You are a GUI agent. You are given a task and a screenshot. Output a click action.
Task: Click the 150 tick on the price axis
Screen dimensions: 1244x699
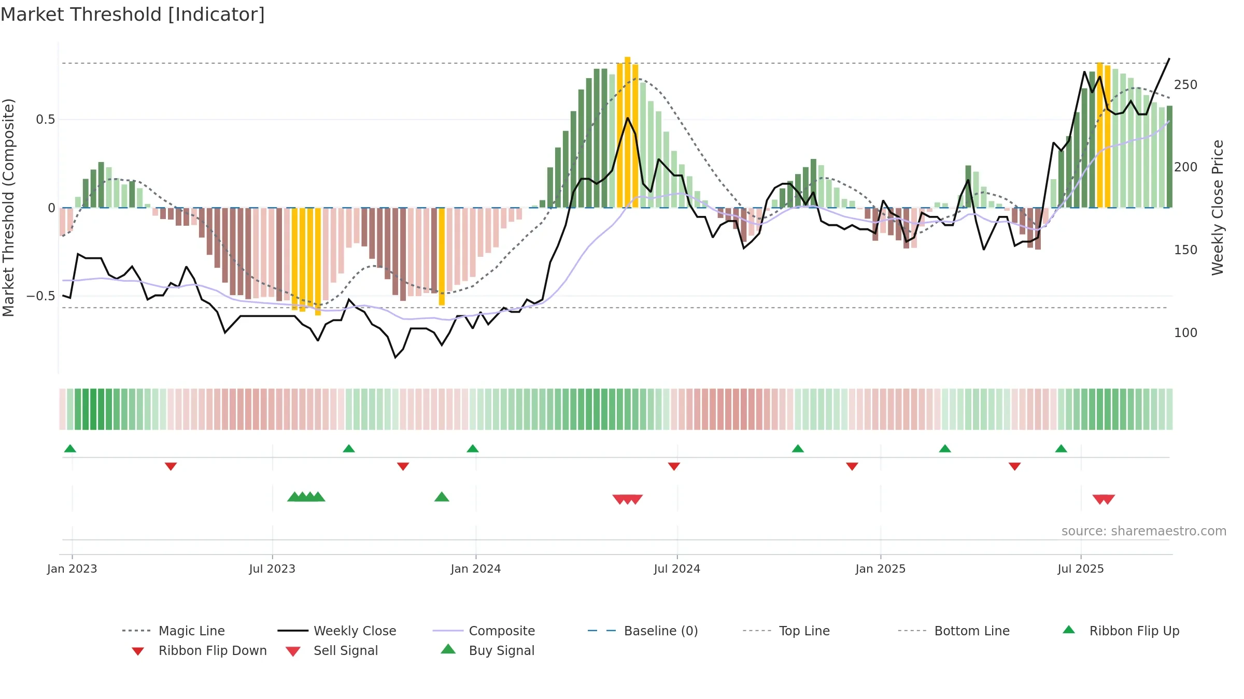(x=1186, y=250)
